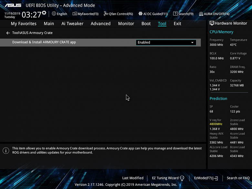
Task: Click the yellow 4800MHz text
Action: coord(216,124)
